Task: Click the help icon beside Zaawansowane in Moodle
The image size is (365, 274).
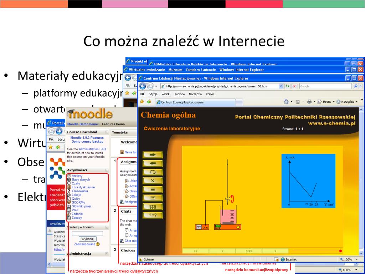Action: point(98,244)
